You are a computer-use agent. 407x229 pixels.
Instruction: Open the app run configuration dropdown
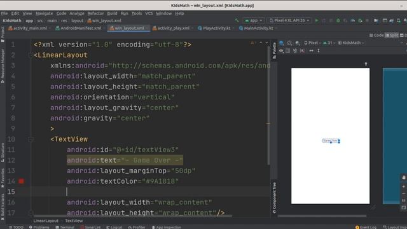[x=253, y=20]
